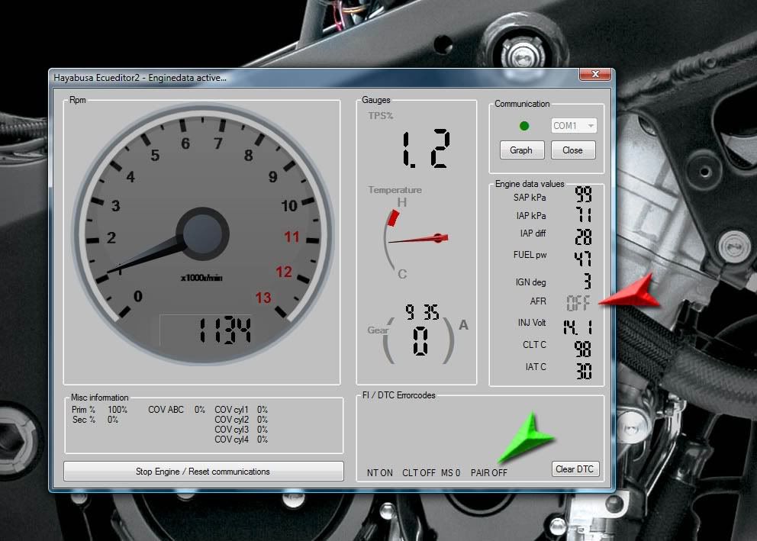Click the tachometer needle hub
The width and height of the screenshot is (757, 541).
click(202, 234)
